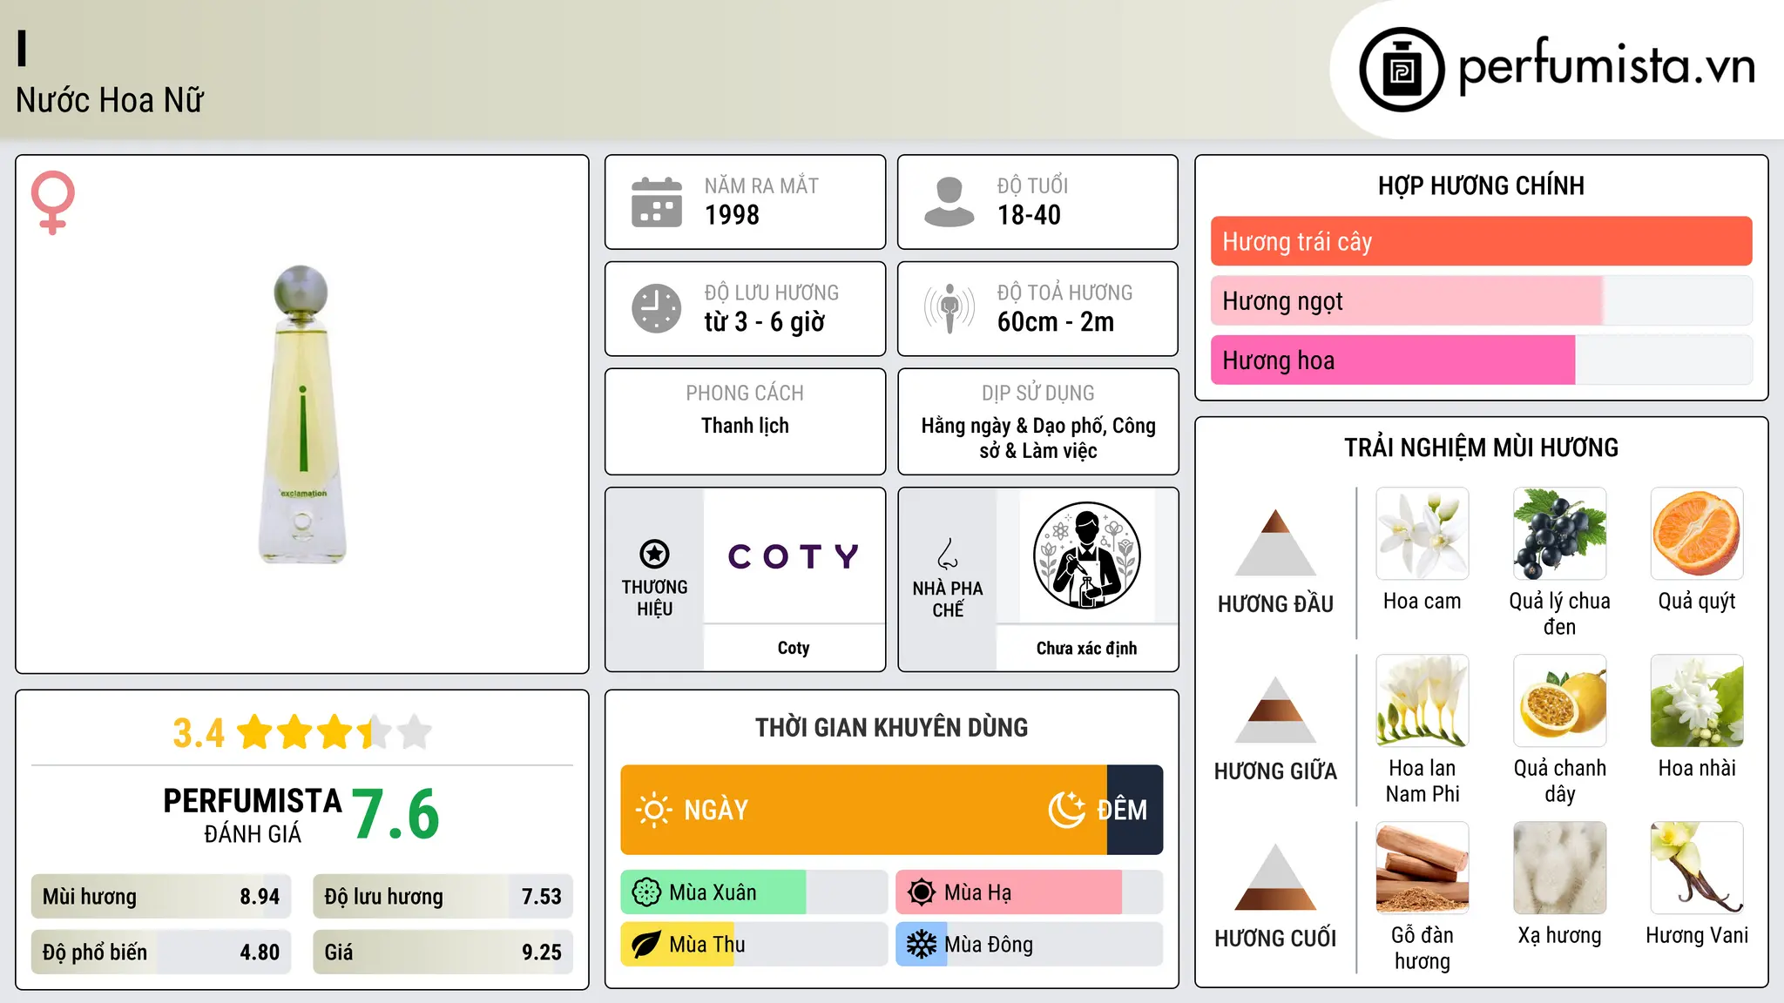Viewport: 1784px width, 1003px height.
Task: Click the perfumer illustration icon
Action: (x=1086, y=555)
